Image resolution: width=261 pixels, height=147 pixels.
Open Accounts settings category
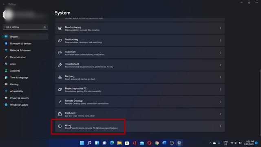pyautogui.click(x=25, y=71)
